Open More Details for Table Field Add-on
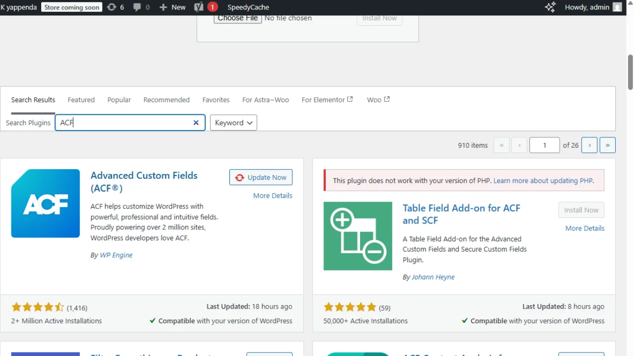 click(x=585, y=228)
